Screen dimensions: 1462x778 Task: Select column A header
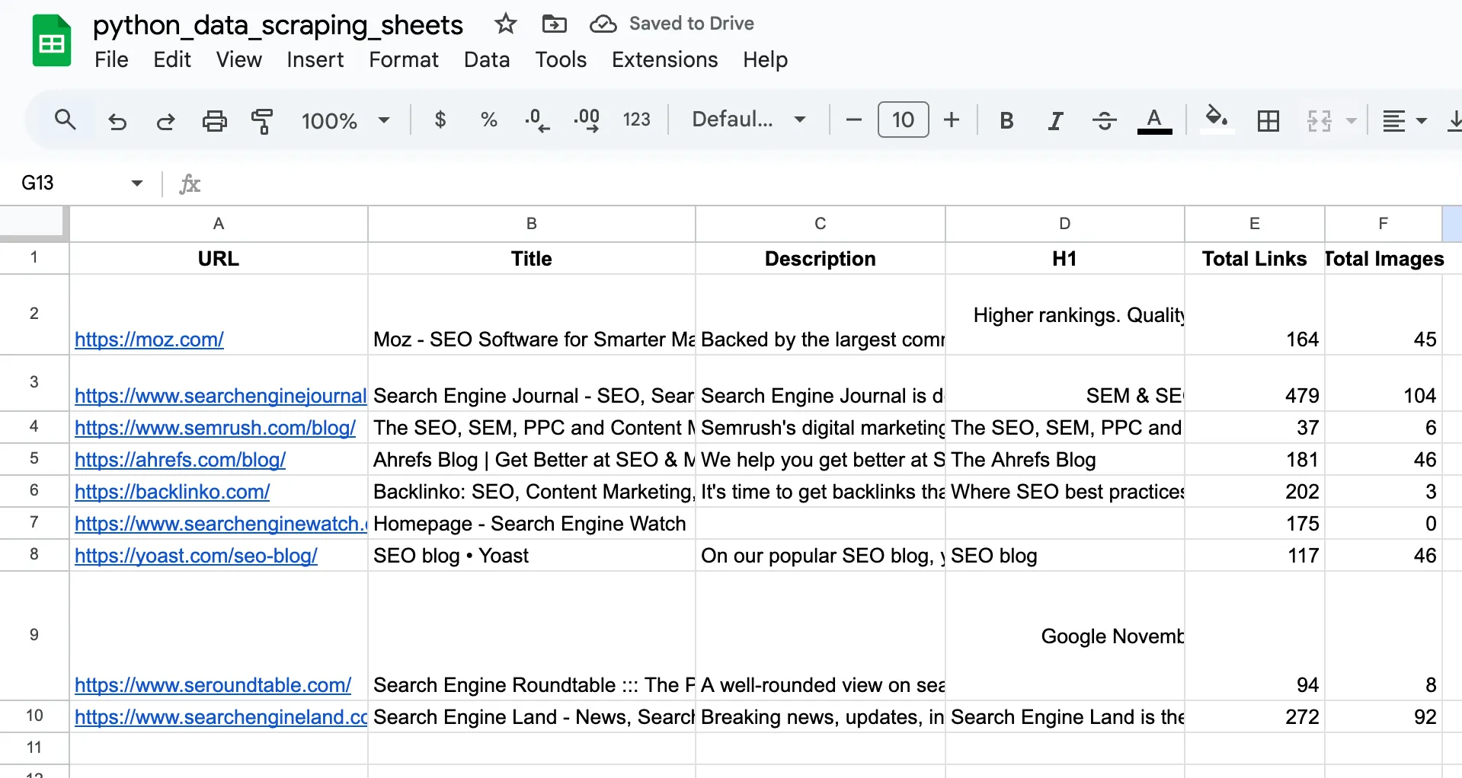point(219,224)
